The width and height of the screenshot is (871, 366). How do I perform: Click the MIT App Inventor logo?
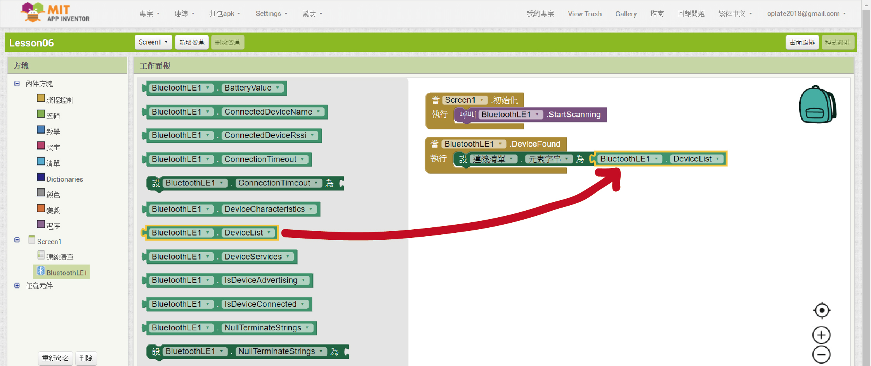(x=55, y=13)
